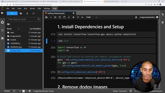Viewport: 165px width, 93px height.
Task: Interrupt the kernel with the stop icon
Action: (73, 17)
